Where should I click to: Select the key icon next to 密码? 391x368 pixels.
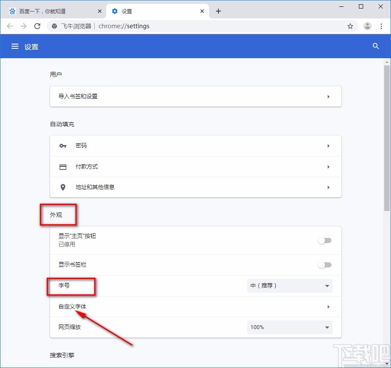(63, 145)
